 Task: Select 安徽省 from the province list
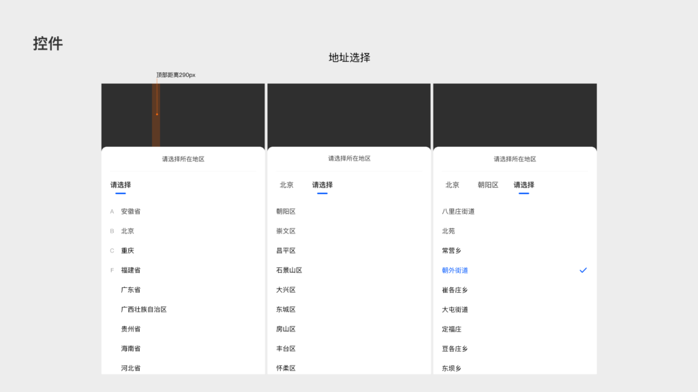coord(131,212)
